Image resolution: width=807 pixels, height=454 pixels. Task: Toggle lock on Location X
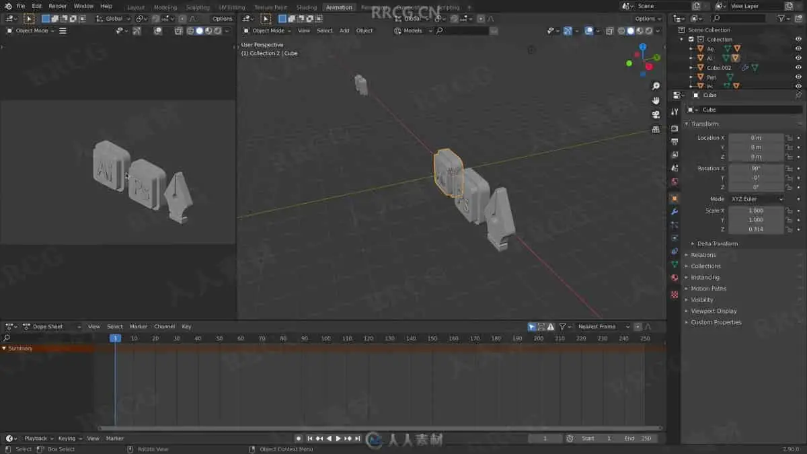point(789,138)
